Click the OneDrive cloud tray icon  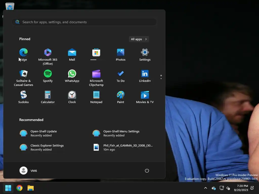(214, 188)
